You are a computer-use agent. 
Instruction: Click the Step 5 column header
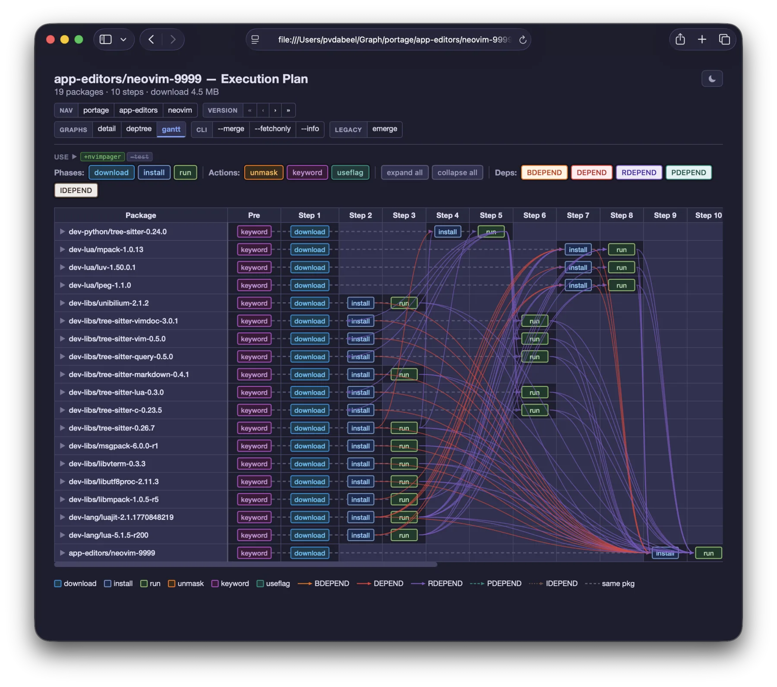[x=491, y=215]
